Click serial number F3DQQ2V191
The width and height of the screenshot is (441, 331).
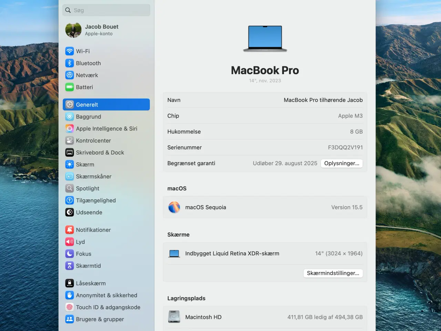tap(345, 147)
